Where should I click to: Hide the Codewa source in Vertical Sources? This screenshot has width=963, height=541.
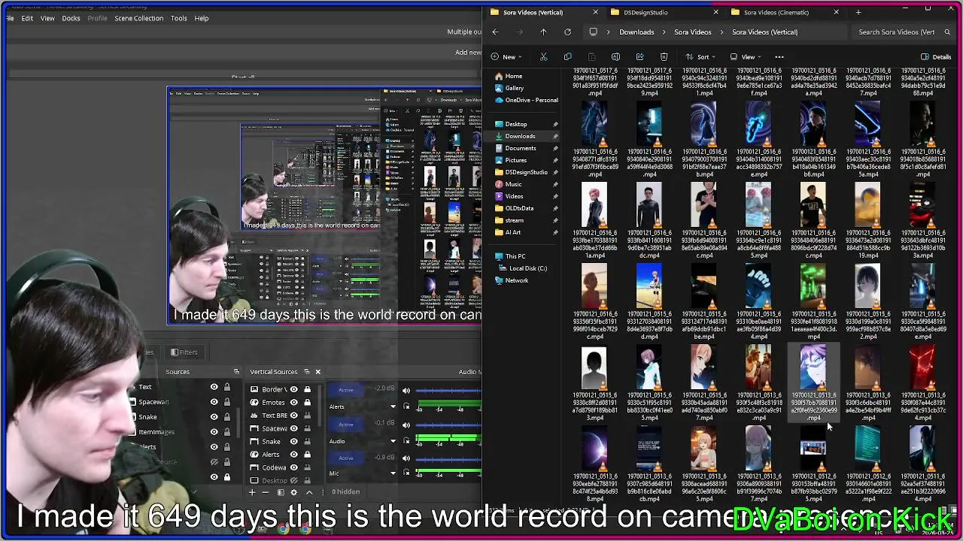(x=293, y=467)
